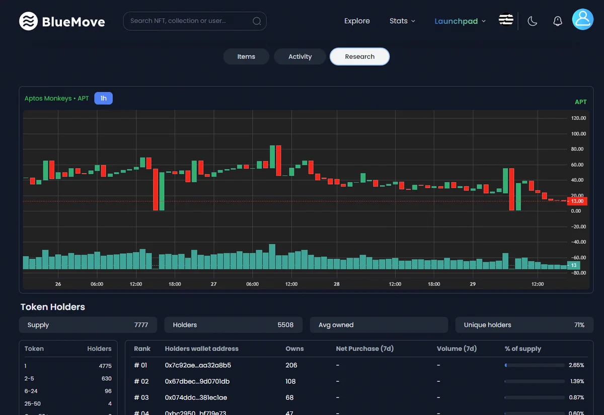Click the 28 date axis label
The height and width of the screenshot is (415, 604).
click(337, 284)
